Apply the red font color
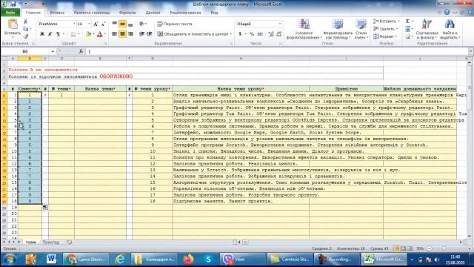474x267 pixels. (x=100, y=34)
